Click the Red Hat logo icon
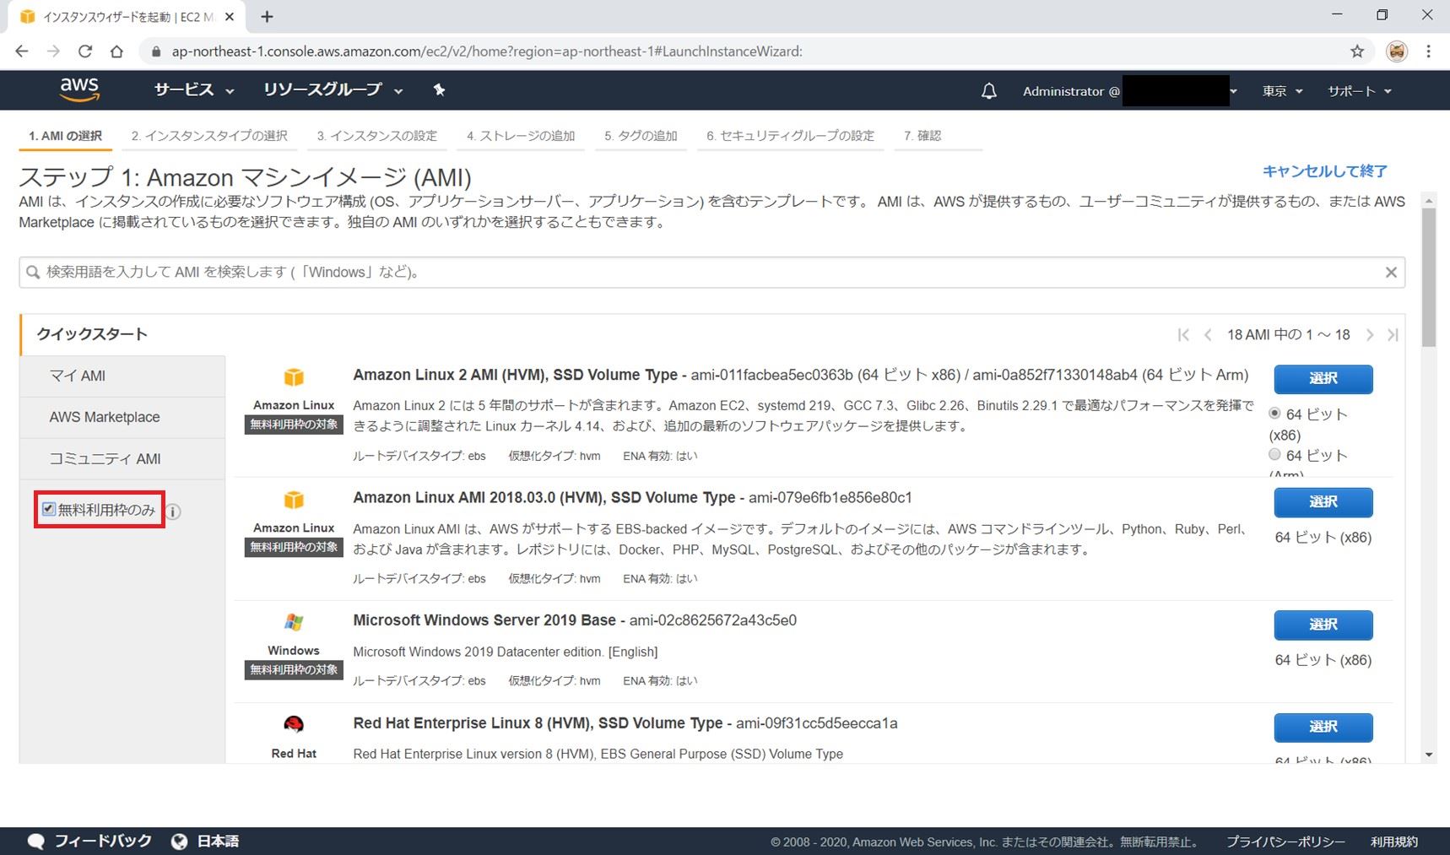 point(294,724)
